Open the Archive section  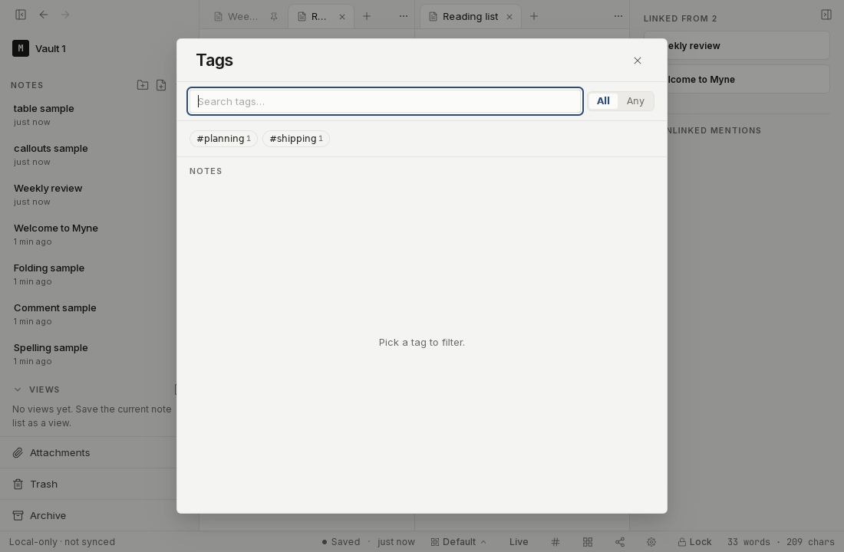point(88,515)
